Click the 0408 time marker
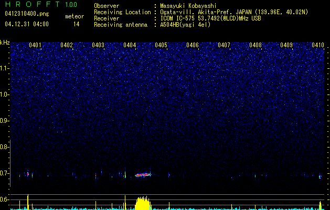 click(256, 45)
